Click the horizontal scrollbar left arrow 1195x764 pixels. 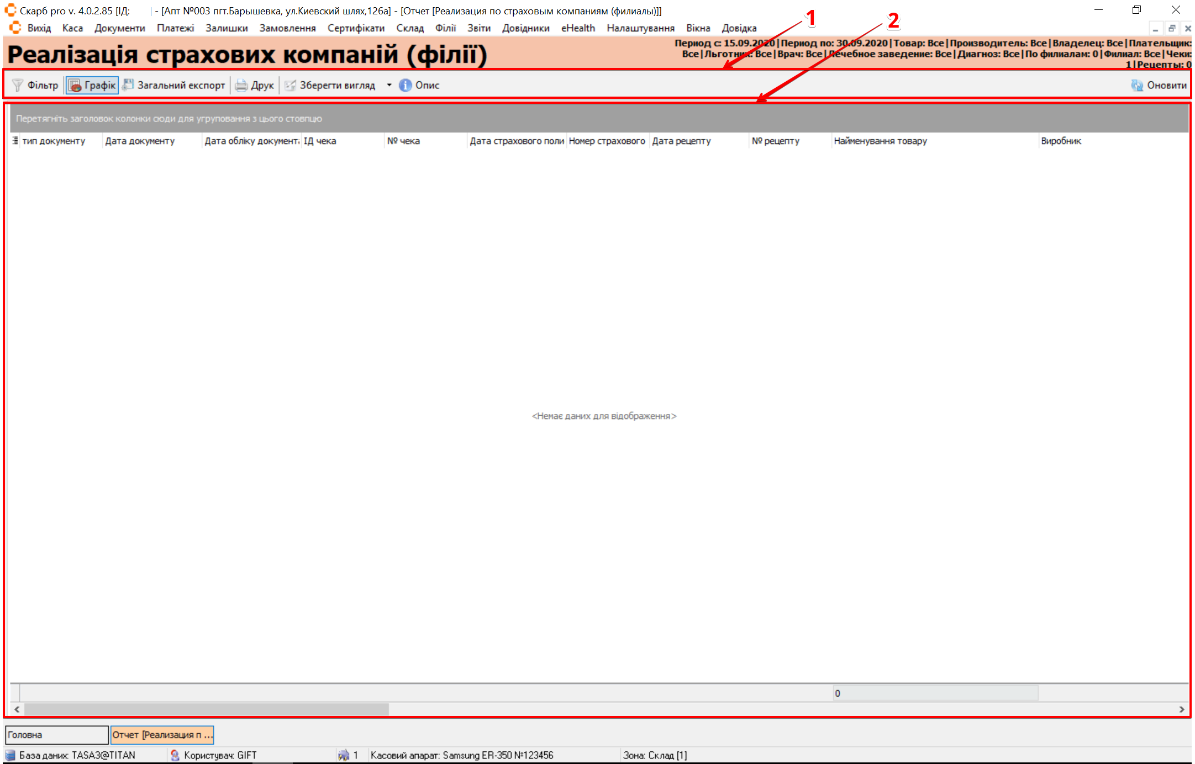click(x=17, y=709)
